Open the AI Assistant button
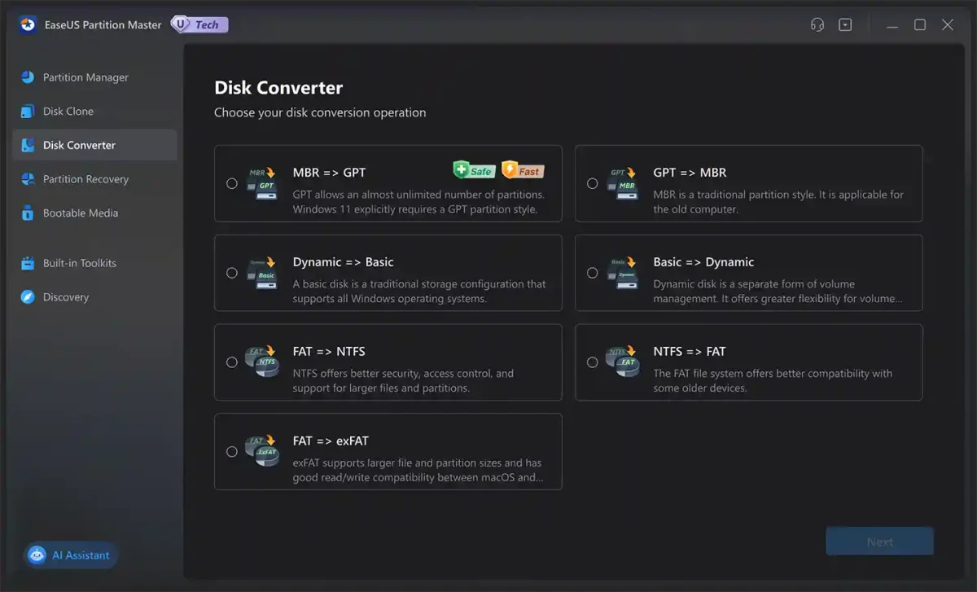This screenshot has height=592, width=977. point(71,555)
